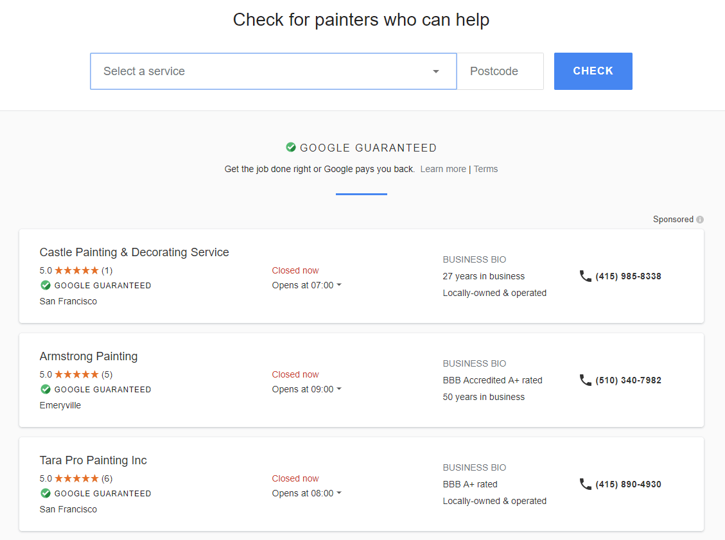Call number (415) 985-8338
Image resolution: width=725 pixels, height=540 pixels.
(x=628, y=277)
